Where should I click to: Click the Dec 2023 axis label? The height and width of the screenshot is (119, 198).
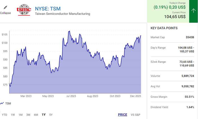point(136,96)
